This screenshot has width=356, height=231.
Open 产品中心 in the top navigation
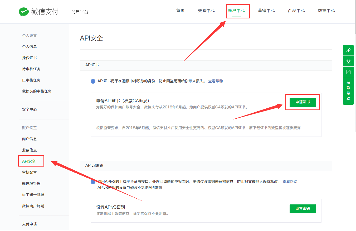coord(296,11)
